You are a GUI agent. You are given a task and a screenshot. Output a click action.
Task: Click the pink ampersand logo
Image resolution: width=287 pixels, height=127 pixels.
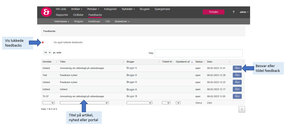point(46,12)
